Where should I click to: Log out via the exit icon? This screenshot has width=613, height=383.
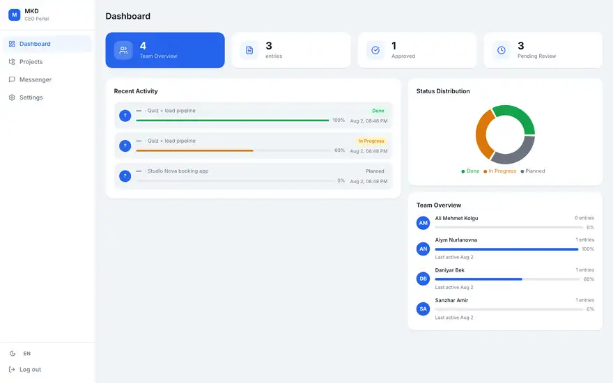click(x=12, y=369)
